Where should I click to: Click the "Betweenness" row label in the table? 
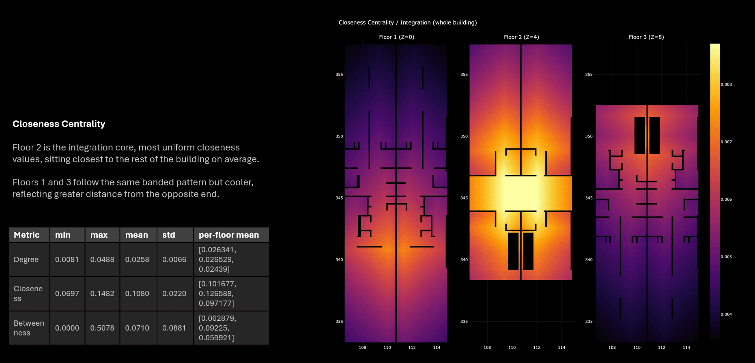29,328
